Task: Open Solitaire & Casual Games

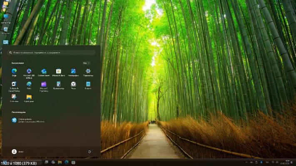Action: 14,84
